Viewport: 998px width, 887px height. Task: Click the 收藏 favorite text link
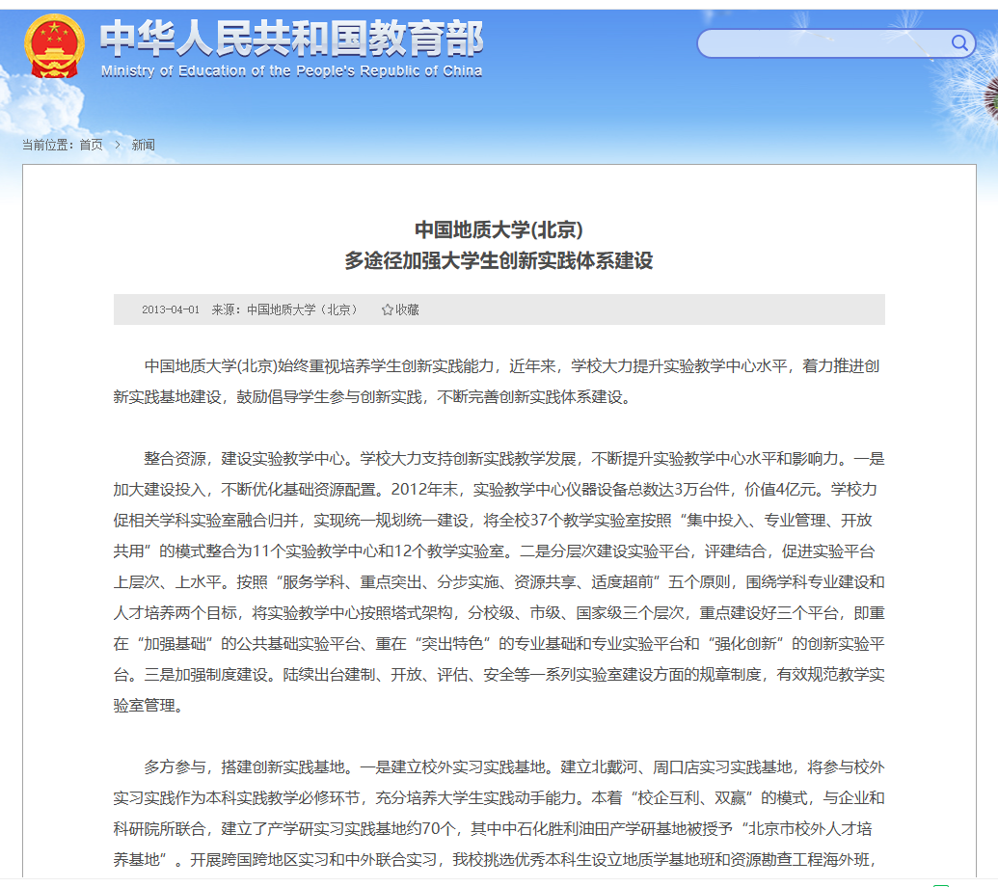407,309
